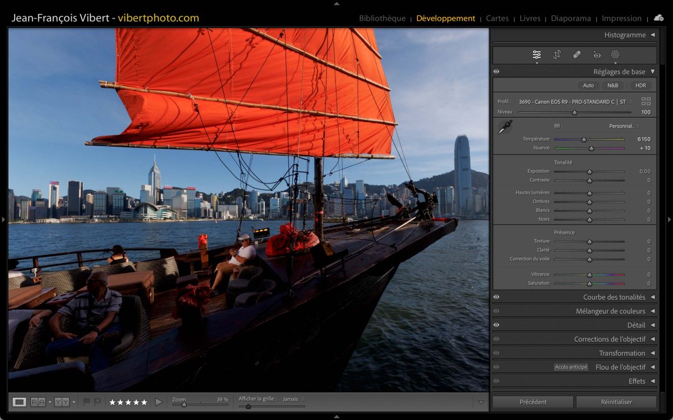This screenshot has width=673, height=420.
Task: Click the five-star rating
Action: (x=128, y=402)
